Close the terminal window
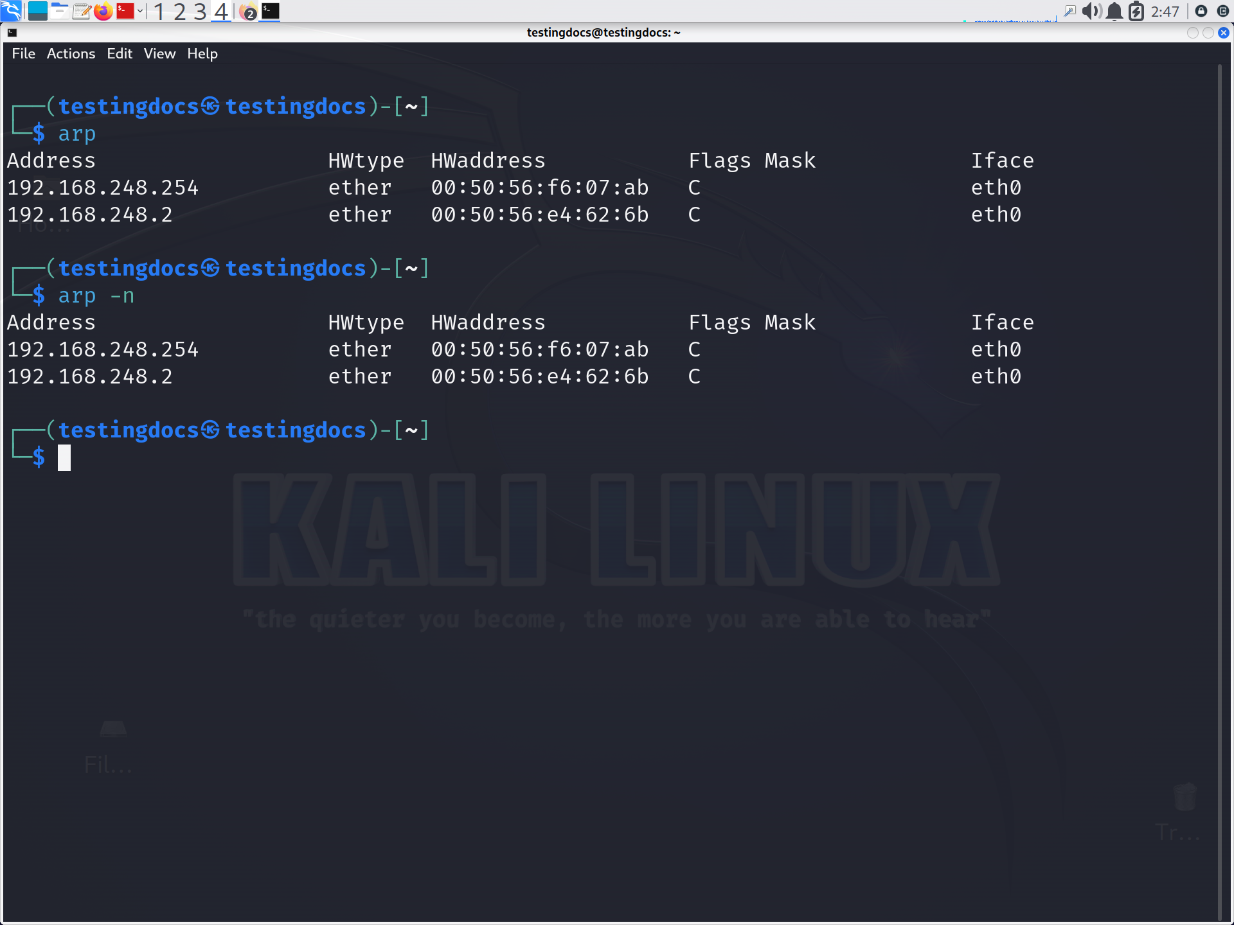The image size is (1234, 925). pyautogui.click(x=1224, y=33)
